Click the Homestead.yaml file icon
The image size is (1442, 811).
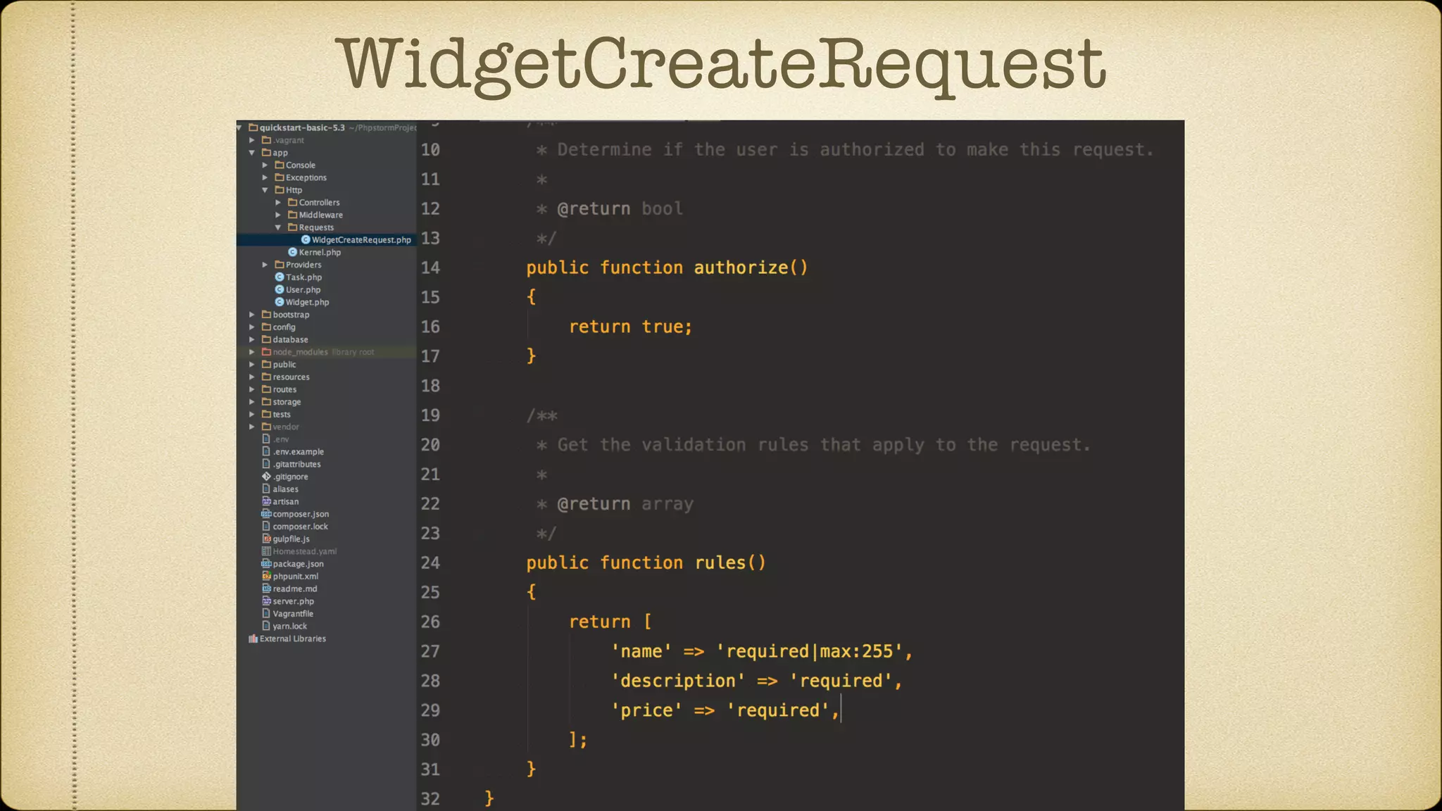pyautogui.click(x=266, y=551)
